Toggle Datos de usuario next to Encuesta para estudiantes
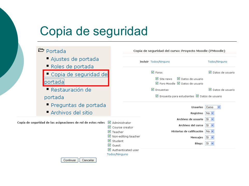Image resolution: width=249 pixels, height=186 pixels. point(197,96)
